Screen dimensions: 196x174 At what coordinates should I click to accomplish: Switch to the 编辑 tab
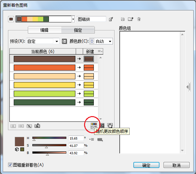coord(44,30)
